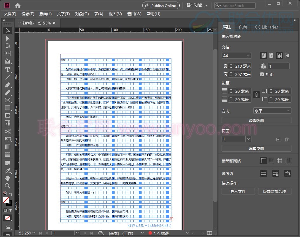
Task: Open status bar page number dropdown
Action: pos(77,233)
